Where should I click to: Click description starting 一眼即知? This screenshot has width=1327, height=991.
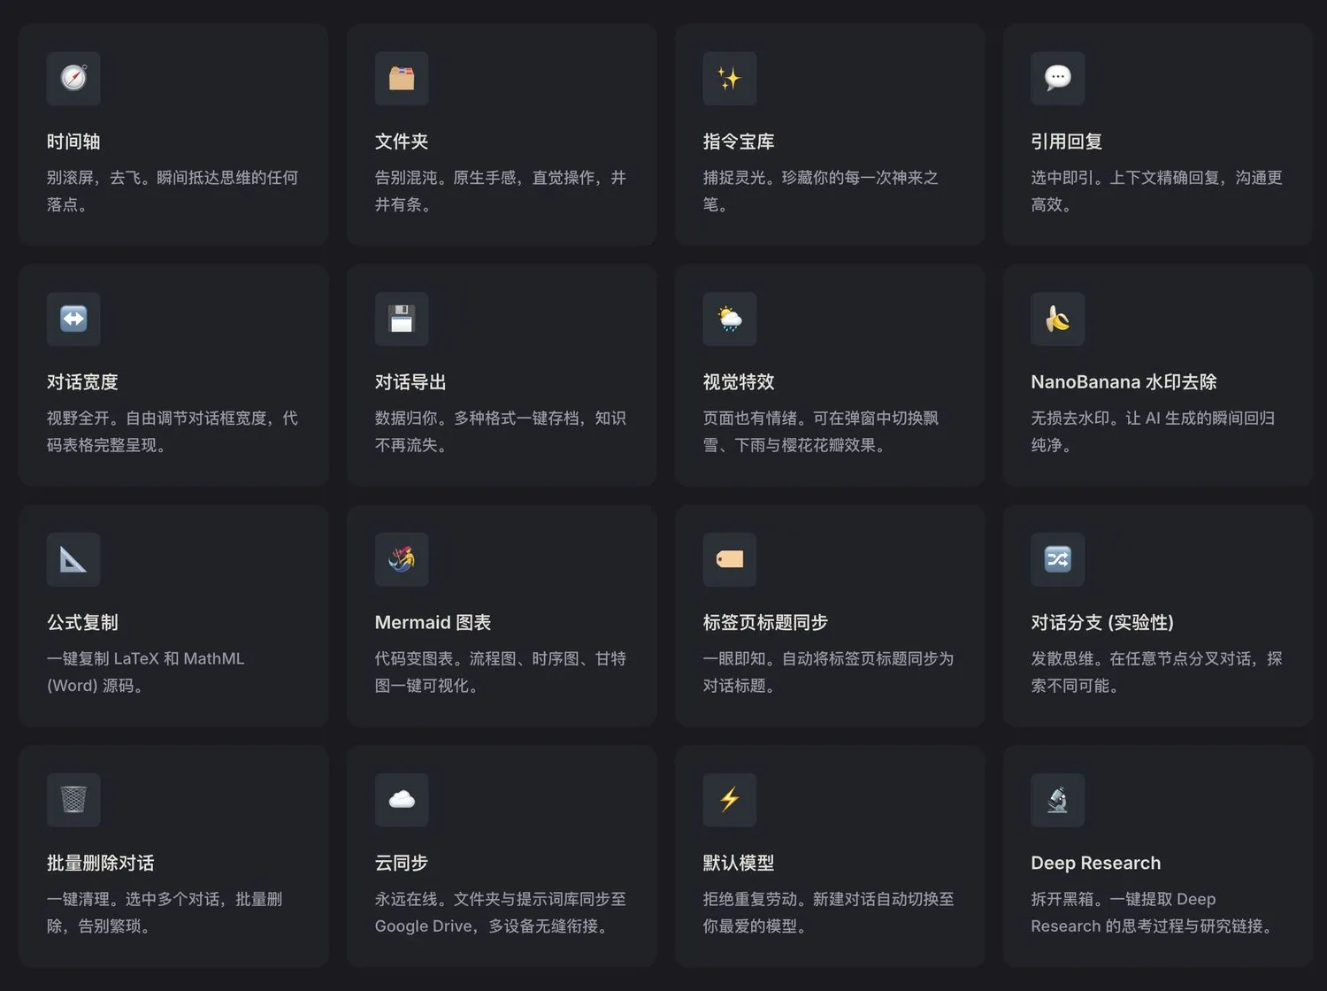click(829, 672)
